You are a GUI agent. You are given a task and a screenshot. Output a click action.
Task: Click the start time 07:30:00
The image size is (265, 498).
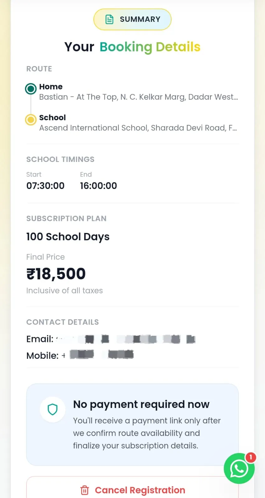coord(45,186)
